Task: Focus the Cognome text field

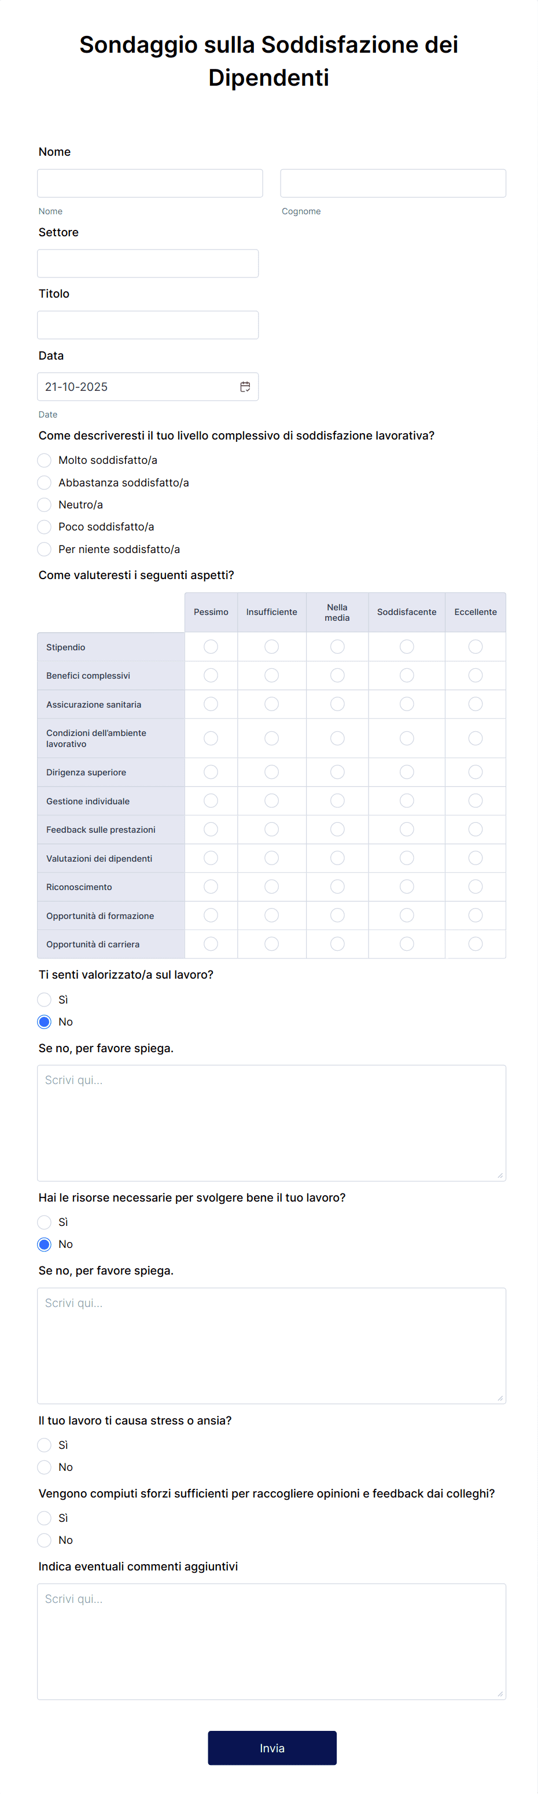Action: 393,183
